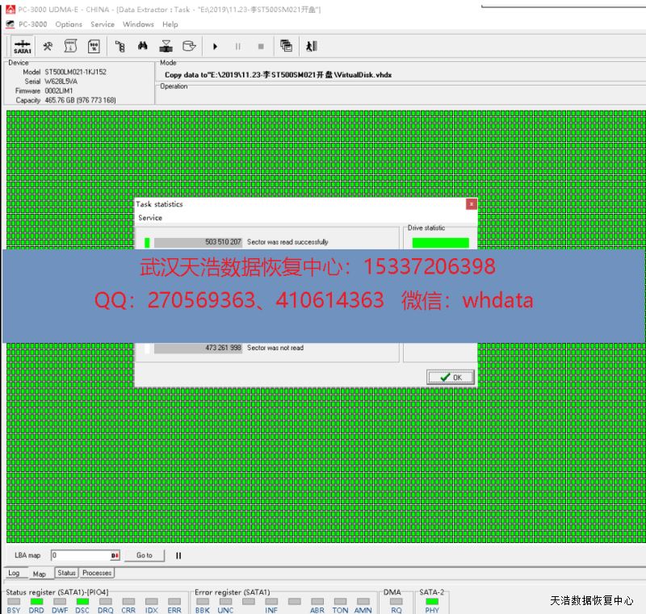The height and width of the screenshot is (614, 646).
Task: Click the LBA map input field
Action: pos(81,555)
